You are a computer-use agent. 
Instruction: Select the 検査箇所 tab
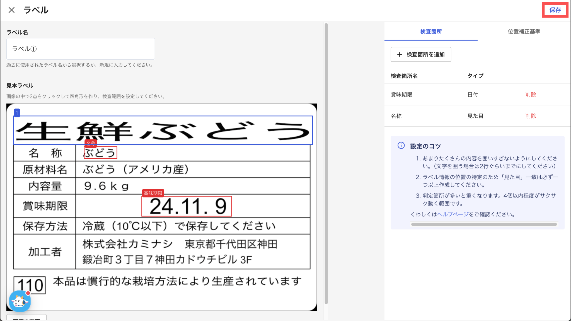tap(431, 32)
